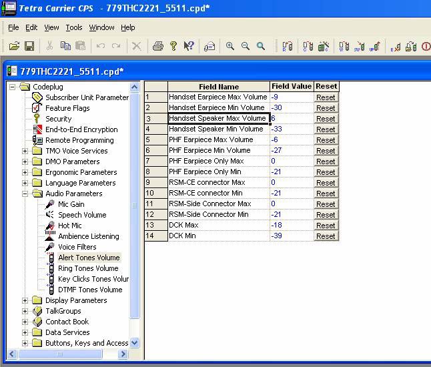Click the Zoom In magnifier icon
This screenshot has height=367, width=431.
coord(230,46)
